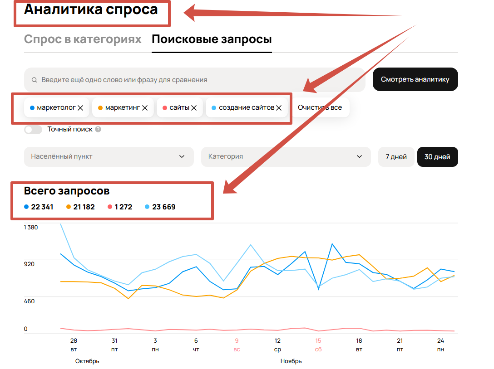Image resolution: width=494 pixels, height=369 pixels.
Task: Click the search magnifier icon
Action: 34,80
